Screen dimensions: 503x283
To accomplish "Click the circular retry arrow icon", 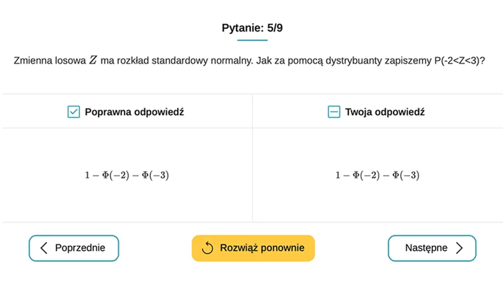I will point(207,248).
